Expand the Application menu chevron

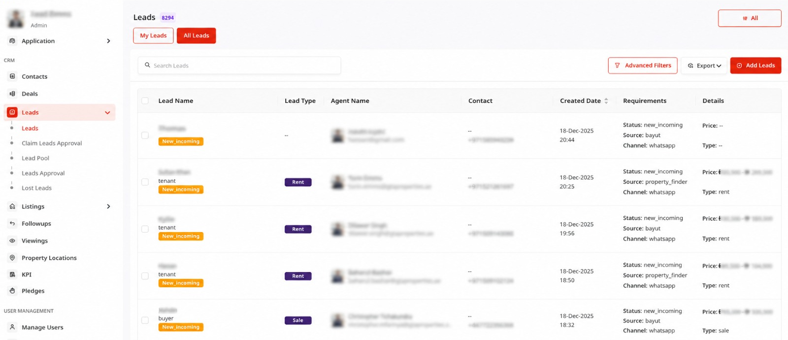[x=108, y=41]
